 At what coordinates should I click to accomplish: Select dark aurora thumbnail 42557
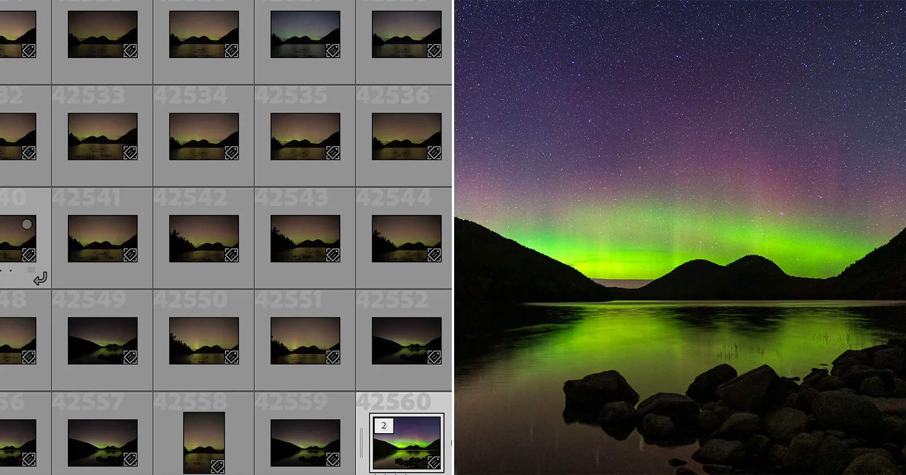[x=102, y=442]
